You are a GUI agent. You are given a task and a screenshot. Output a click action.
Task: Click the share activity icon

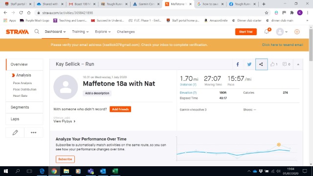click(261, 64)
